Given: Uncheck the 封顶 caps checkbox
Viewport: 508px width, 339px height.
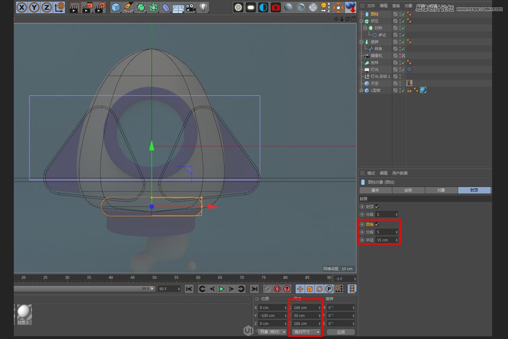Looking at the screenshot, I should (377, 206).
